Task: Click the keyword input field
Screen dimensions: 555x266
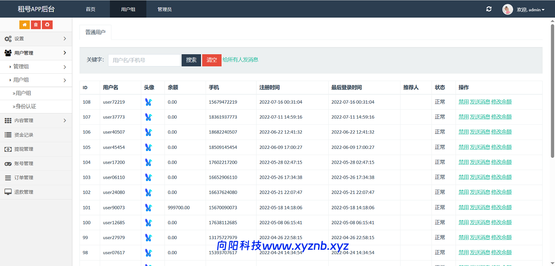Action: tap(144, 60)
